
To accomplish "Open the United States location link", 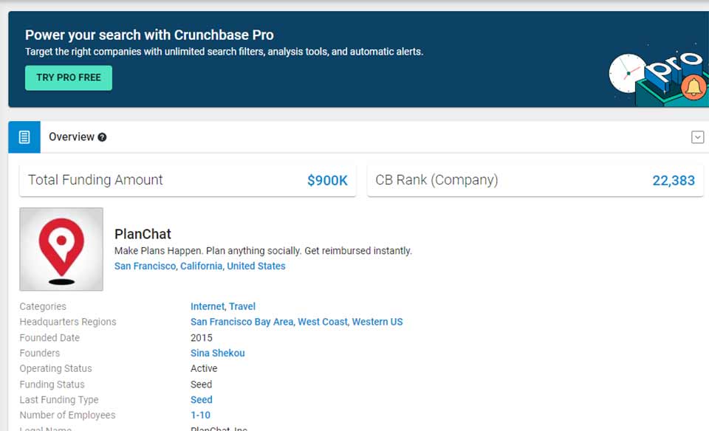I will coord(256,266).
